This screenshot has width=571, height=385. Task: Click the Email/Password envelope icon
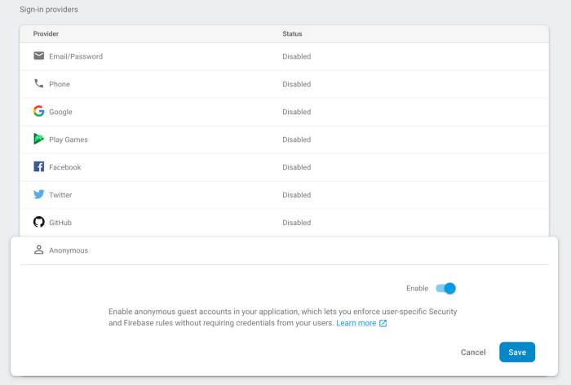pyautogui.click(x=38, y=55)
